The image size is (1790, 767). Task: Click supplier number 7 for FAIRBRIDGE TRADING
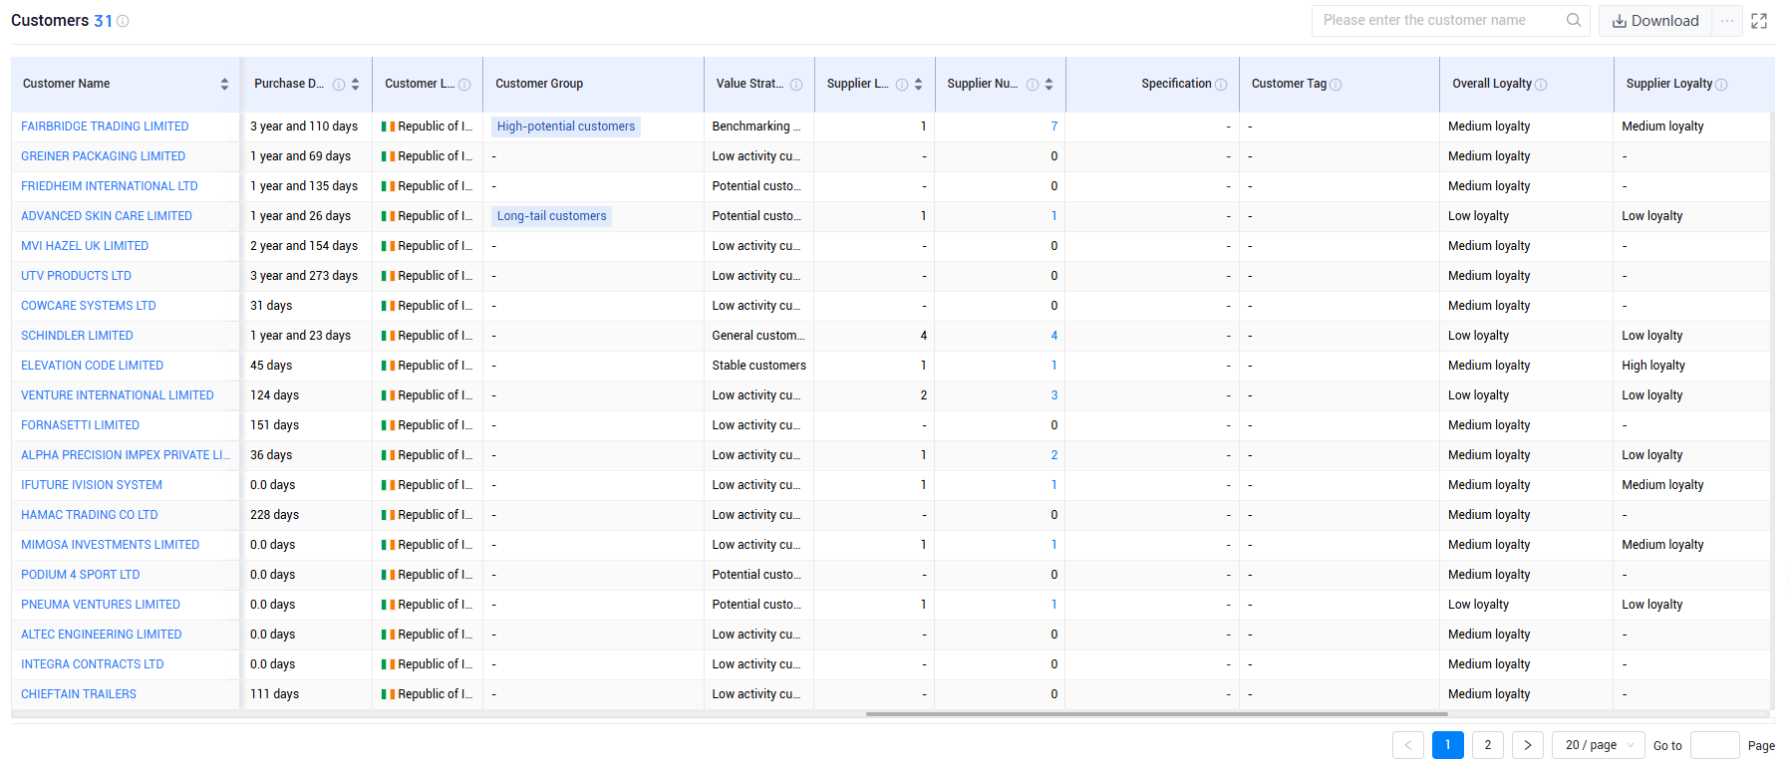coord(1053,127)
